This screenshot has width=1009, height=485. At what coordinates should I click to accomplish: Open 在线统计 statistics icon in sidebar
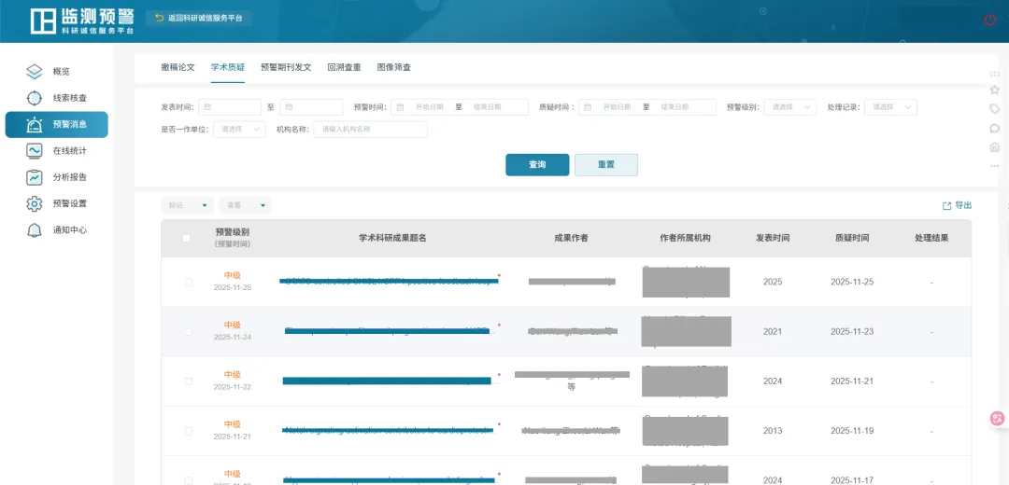pyautogui.click(x=35, y=150)
